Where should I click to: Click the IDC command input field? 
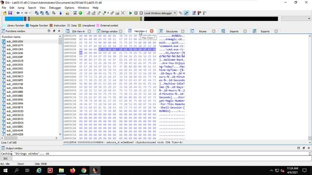161,158
